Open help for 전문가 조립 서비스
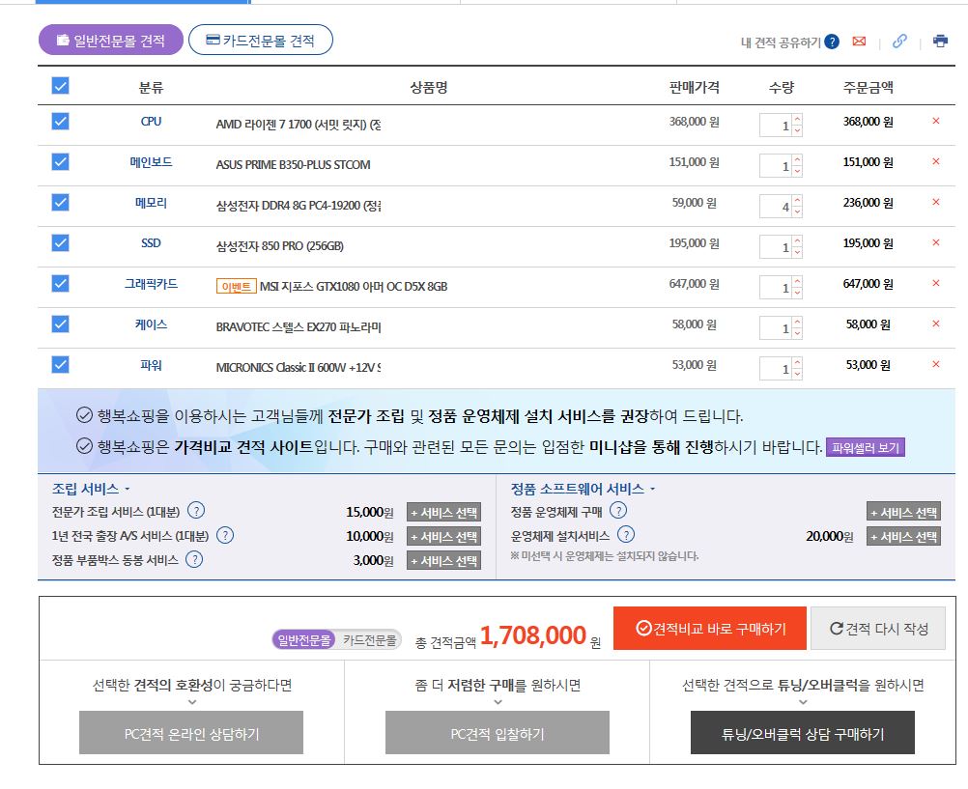The width and height of the screenshot is (968, 789). pyautogui.click(x=196, y=511)
